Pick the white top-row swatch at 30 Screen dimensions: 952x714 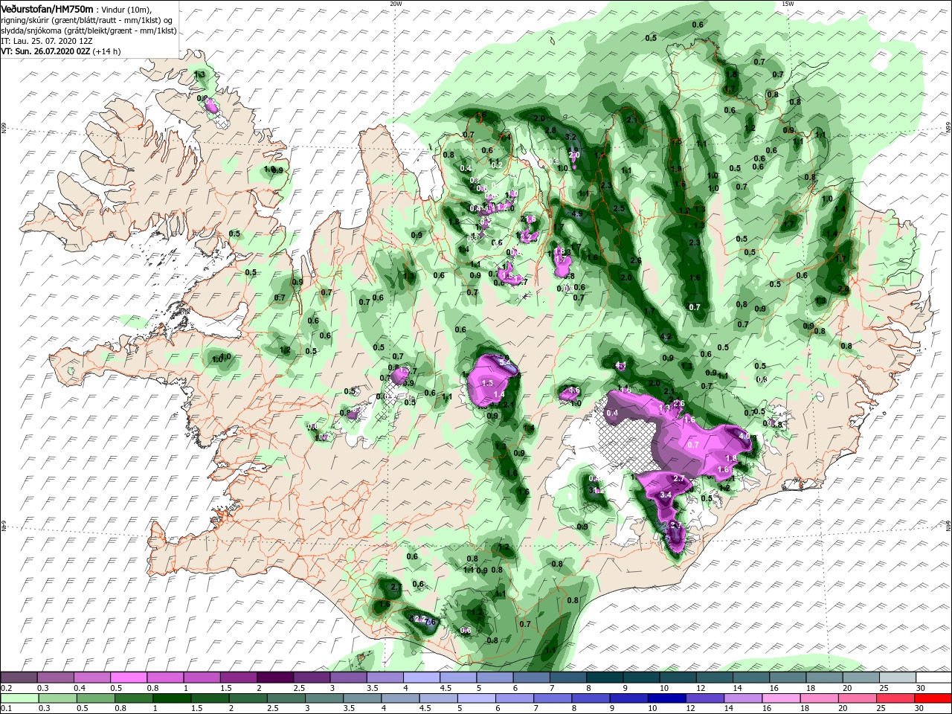coord(933,678)
